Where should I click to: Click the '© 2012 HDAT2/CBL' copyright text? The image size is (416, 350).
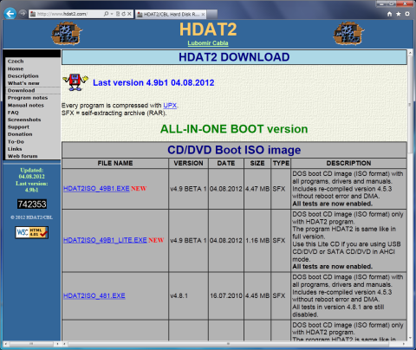(32, 217)
